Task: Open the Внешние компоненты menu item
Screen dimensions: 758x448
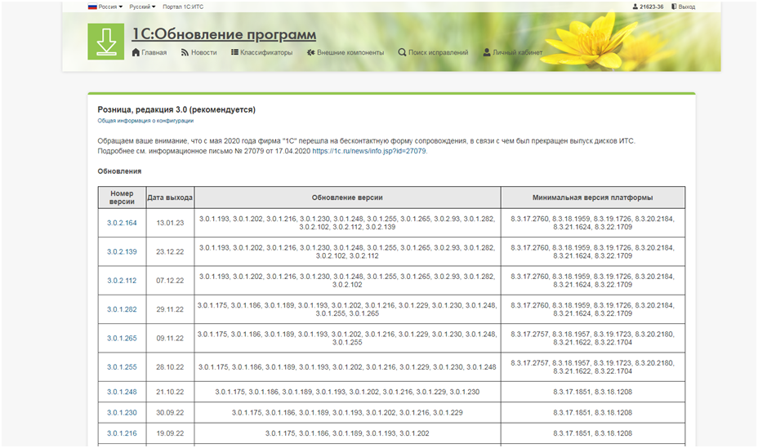Action: [x=350, y=52]
